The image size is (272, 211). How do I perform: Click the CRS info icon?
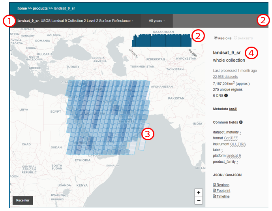tap(226, 96)
